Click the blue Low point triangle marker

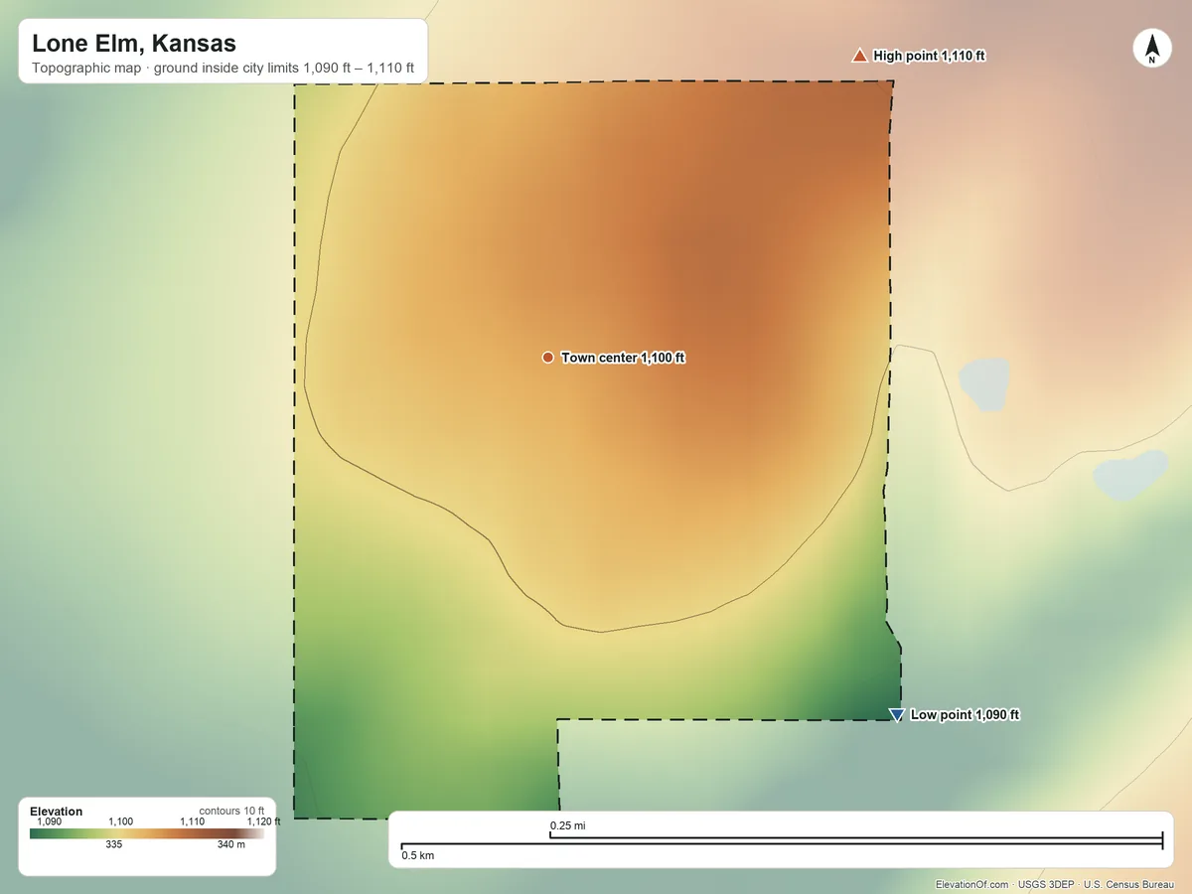coord(896,715)
